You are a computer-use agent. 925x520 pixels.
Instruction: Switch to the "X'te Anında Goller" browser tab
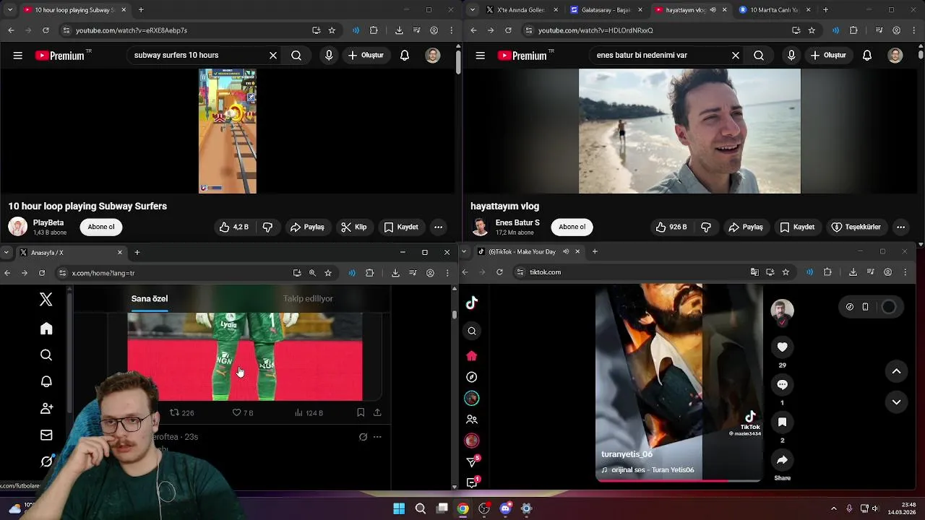[520, 10]
